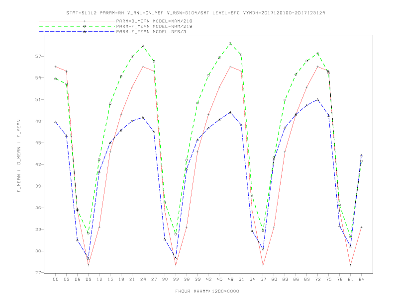
Task: Click x-axis forecast hour label 45
Action: coord(219,279)
